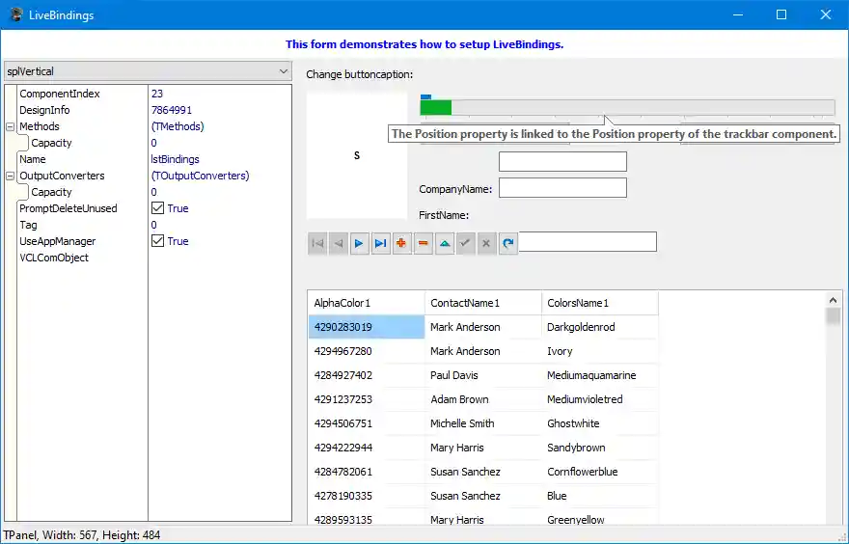Click the trackbar slider thumb
849x544 pixels.
click(x=425, y=96)
